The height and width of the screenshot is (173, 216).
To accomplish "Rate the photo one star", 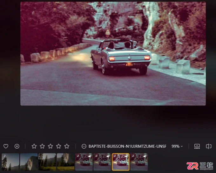I will [x=34, y=146].
